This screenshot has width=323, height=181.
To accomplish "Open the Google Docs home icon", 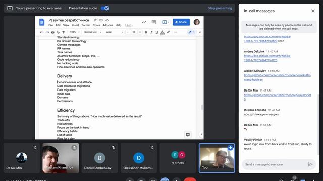I will 42,22.
